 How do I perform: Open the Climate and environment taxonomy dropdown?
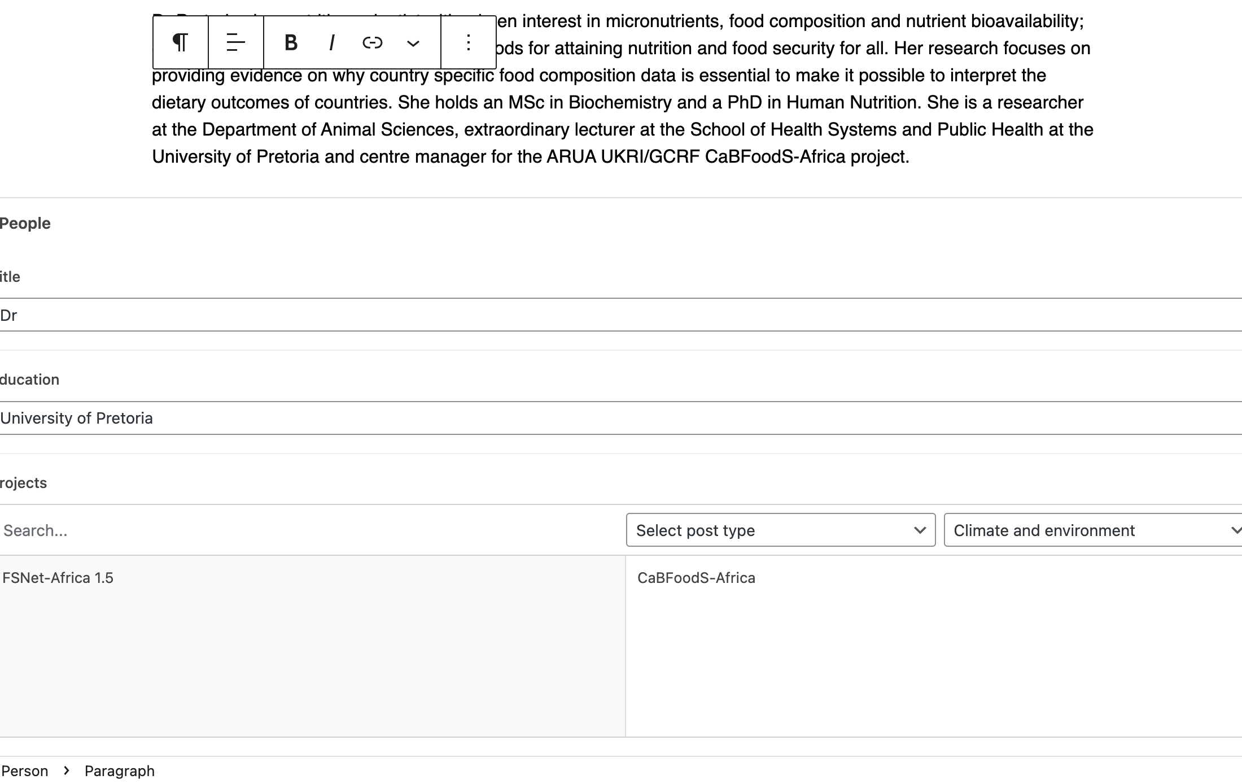click(x=1092, y=530)
